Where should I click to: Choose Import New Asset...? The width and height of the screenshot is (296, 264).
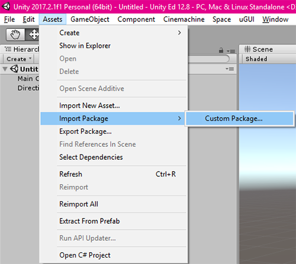114,105
